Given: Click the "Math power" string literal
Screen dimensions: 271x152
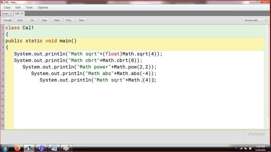Looking at the screenshot, I should [x=94, y=67].
